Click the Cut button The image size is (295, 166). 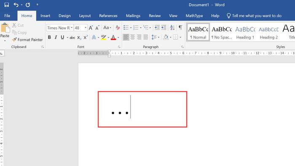(18, 25)
